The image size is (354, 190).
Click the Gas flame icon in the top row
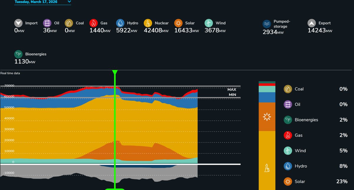94,23
